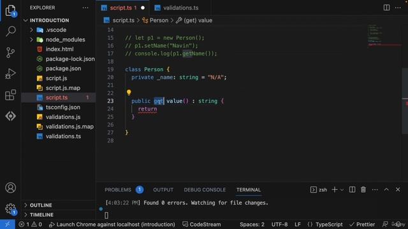Click CodeStream in the status bar
This screenshot has width=408, height=229.
point(201,225)
